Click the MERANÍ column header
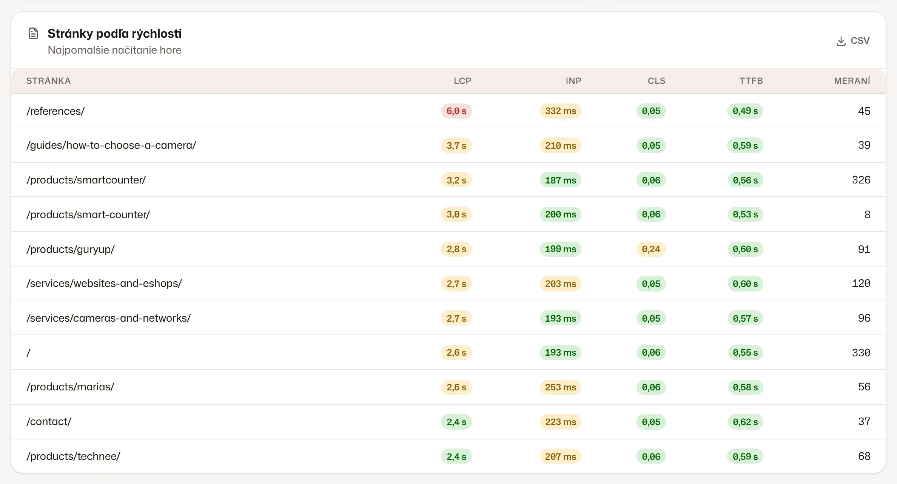The width and height of the screenshot is (897, 484). pos(852,81)
